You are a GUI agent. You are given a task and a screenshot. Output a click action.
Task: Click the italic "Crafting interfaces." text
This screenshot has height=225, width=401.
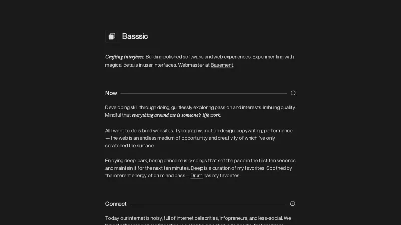pos(125,57)
